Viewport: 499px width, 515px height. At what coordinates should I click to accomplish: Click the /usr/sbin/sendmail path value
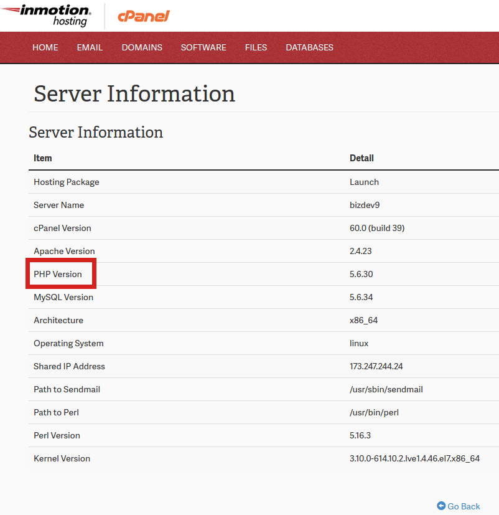[387, 389]
